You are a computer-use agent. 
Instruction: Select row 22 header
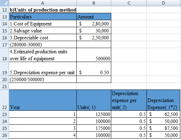(5, 100)
